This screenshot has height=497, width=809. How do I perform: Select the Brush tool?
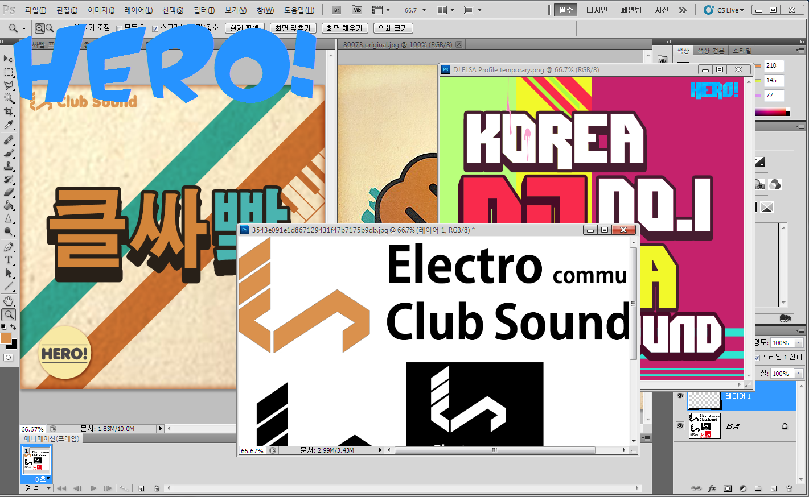9,153
